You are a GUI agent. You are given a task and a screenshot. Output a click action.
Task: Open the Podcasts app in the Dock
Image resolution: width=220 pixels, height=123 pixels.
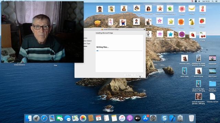point(130,118)
